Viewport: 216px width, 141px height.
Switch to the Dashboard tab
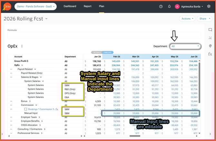click(x=70, y=6)
